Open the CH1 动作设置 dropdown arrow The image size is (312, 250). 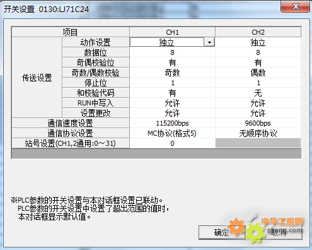coord(209,42)
